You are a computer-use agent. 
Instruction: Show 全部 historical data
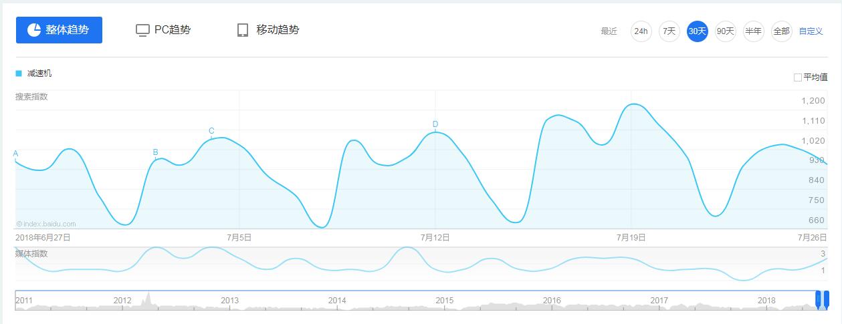pos(781,31)
